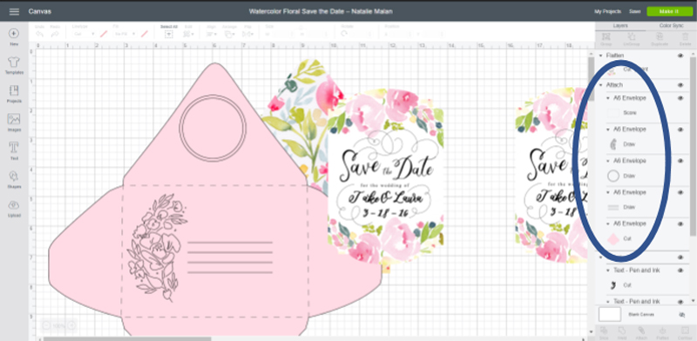Zoom in the canvas with plus button
Image resolution: width=697 pixels, height=341 pixels.
click(71, 326)
